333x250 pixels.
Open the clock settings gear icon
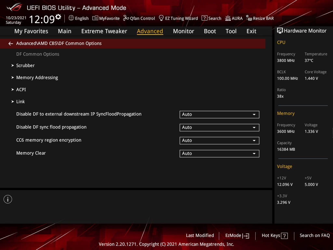pyautogui.click(x=58, y=16)
